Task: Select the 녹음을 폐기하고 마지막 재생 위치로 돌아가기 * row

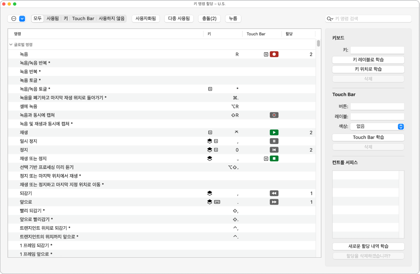Action: pos(162,98)
